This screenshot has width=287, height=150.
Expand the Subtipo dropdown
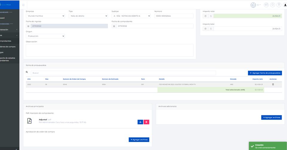(x=131, y=16)
